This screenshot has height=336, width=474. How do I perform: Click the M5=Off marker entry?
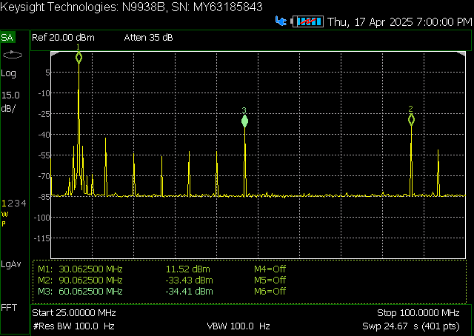(x=270, y=280)
